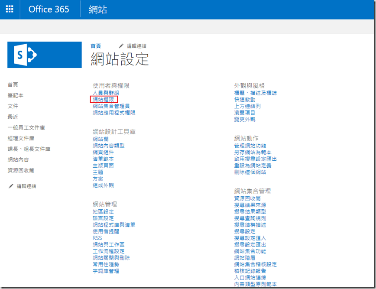Go to 首頁 in breadcrumb
The width and height of the screenshot is (376, 289).
(x=96, y=46)
